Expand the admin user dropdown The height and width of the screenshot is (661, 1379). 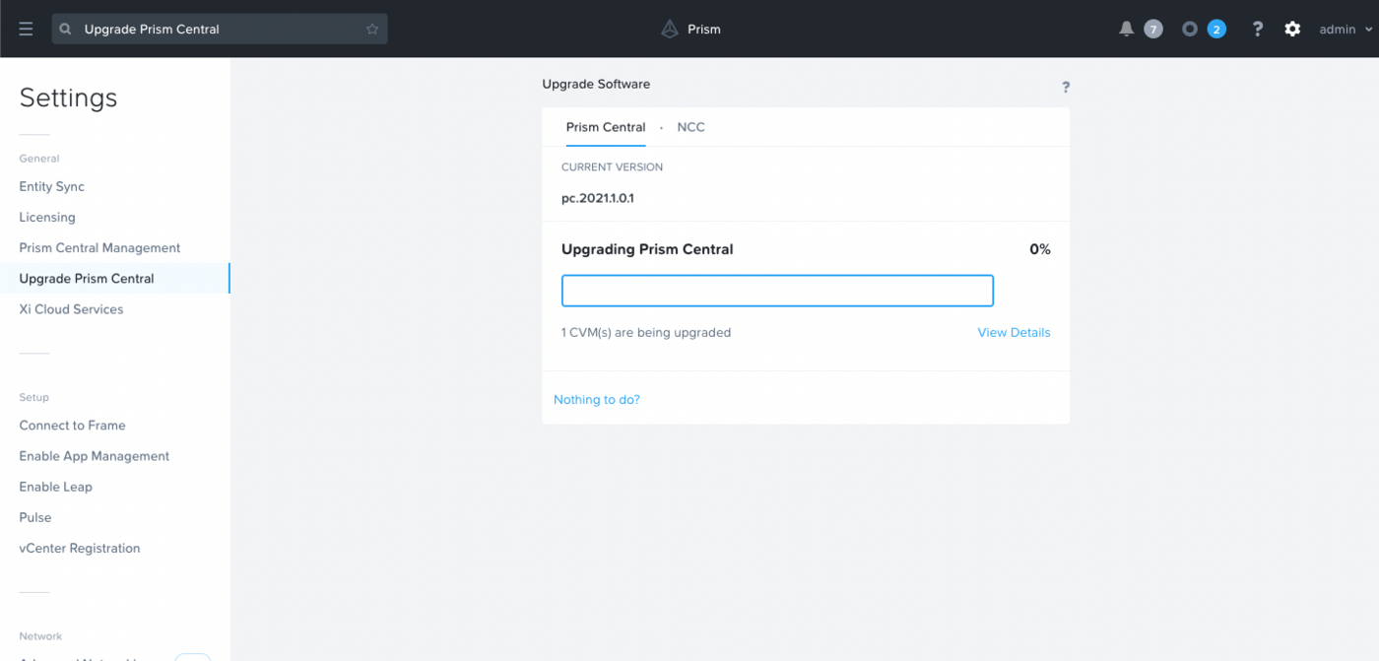point(1345,30)
